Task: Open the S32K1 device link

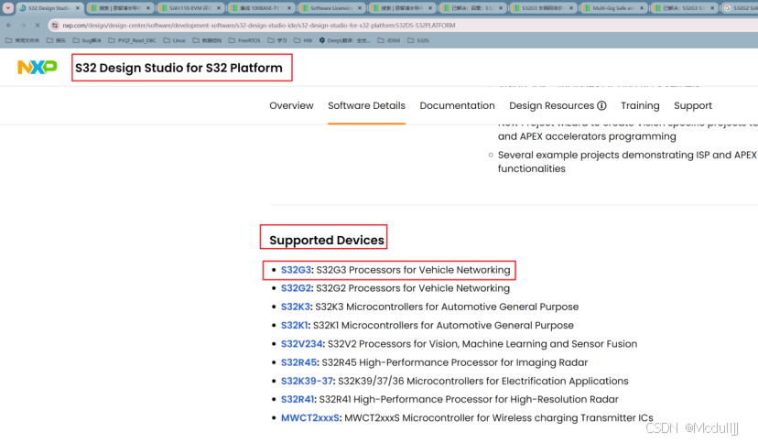Action: coord(295,325)
